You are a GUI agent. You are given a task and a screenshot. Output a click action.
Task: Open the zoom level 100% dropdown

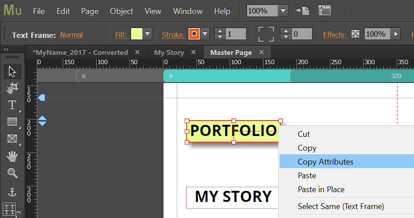(x=283, y=11)
